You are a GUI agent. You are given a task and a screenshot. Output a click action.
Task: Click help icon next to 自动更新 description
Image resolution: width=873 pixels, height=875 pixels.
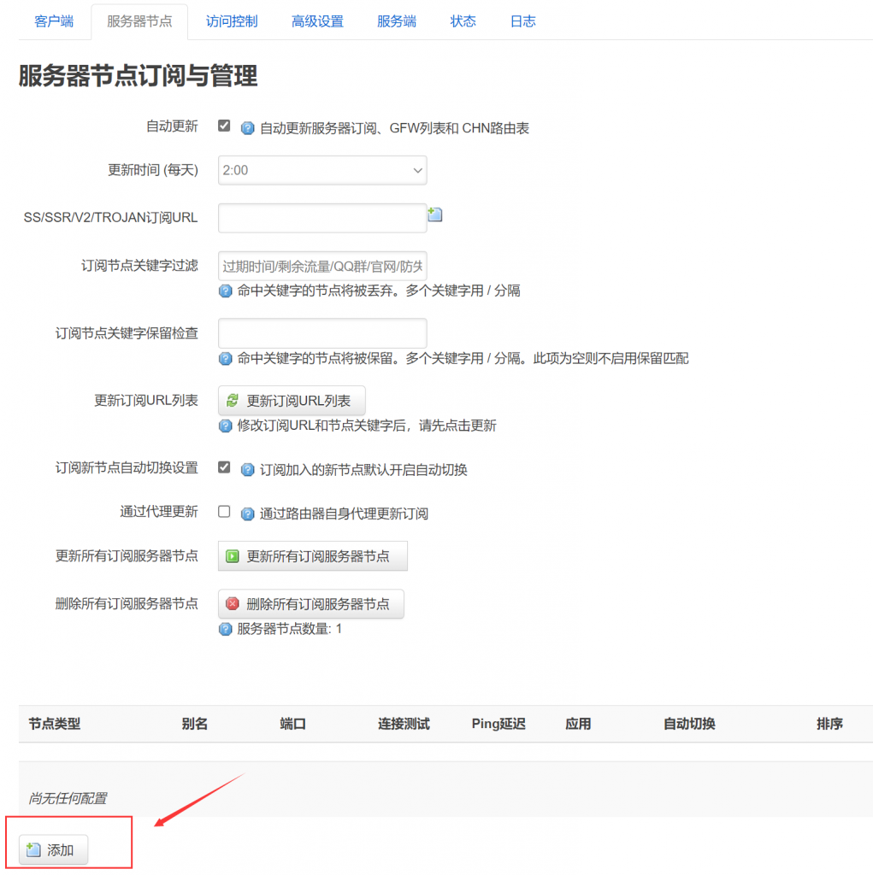click(247, 128)
